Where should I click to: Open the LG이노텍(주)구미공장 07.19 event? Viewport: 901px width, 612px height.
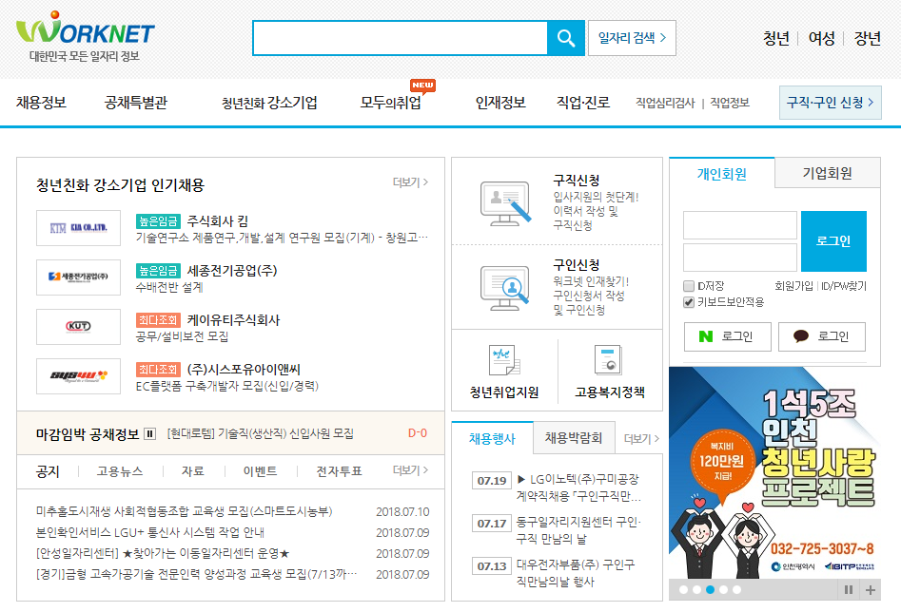578,488
